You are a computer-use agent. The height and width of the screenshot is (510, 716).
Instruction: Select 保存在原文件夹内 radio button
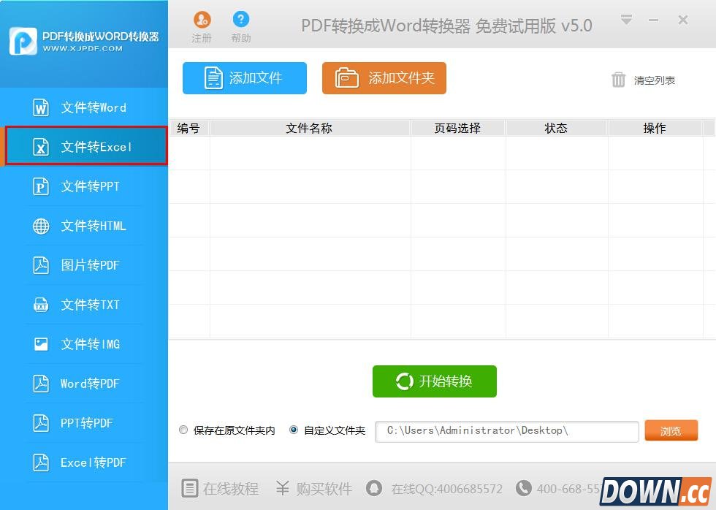point(183,430)
